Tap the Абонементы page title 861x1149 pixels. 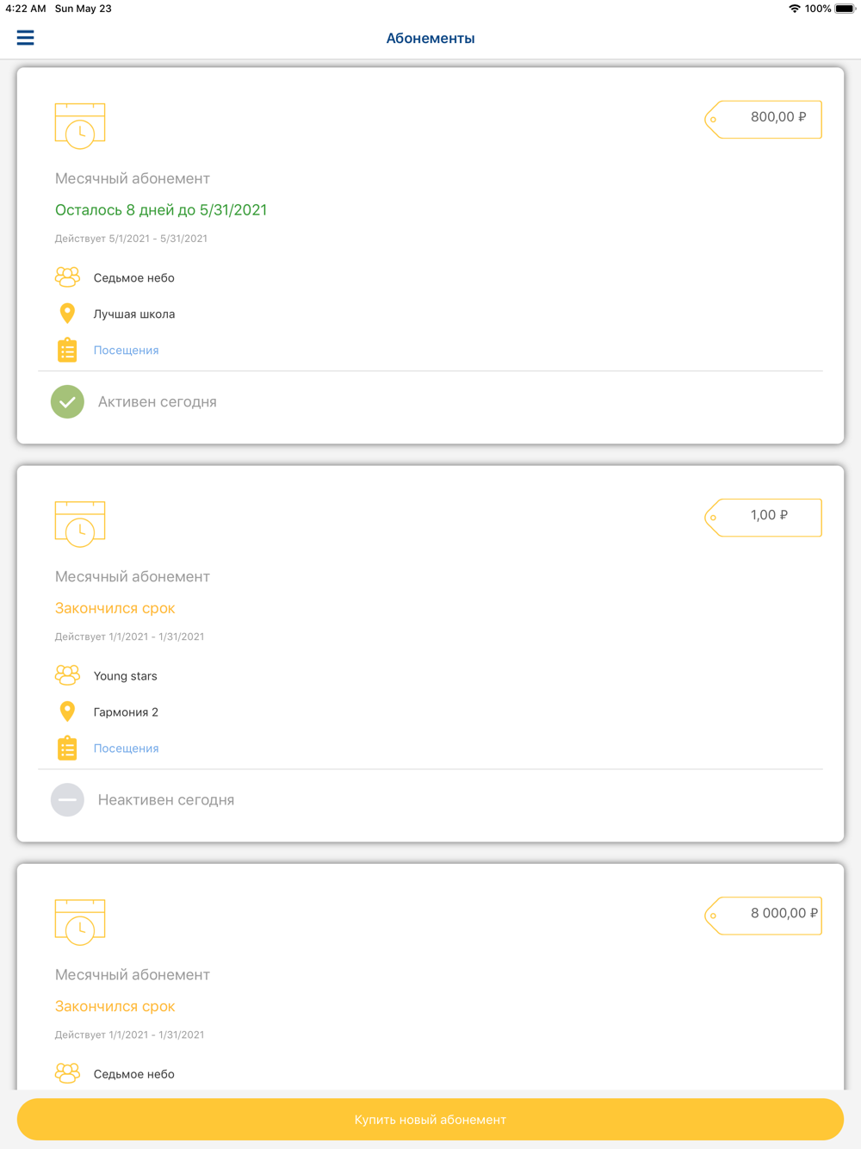tap(430, 38)
